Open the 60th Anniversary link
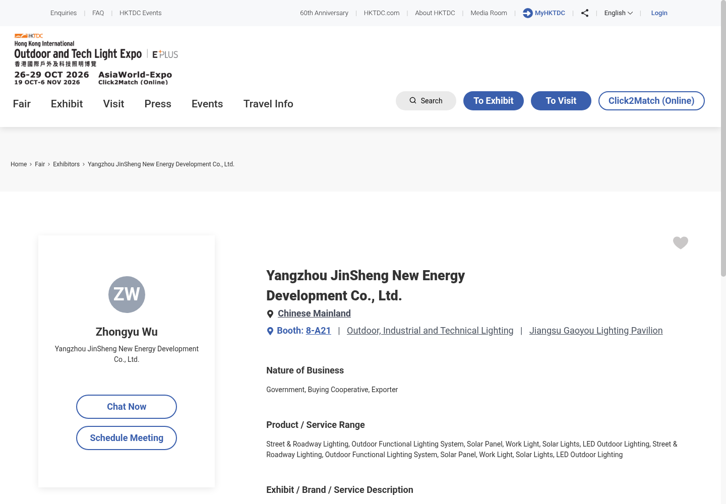This screenshot has width=726, height=504. [324, 13]
